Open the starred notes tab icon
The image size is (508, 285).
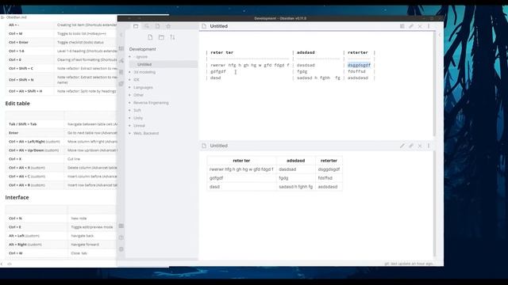click(x=168, y=26)
